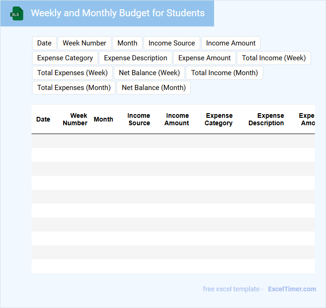Click the green XLS file icon

coord(17,13)
